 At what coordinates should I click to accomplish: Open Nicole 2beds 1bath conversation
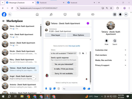tap(20, 53)
